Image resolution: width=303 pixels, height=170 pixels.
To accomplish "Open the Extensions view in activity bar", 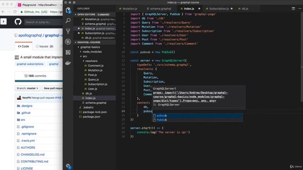I will coord(68,52).
